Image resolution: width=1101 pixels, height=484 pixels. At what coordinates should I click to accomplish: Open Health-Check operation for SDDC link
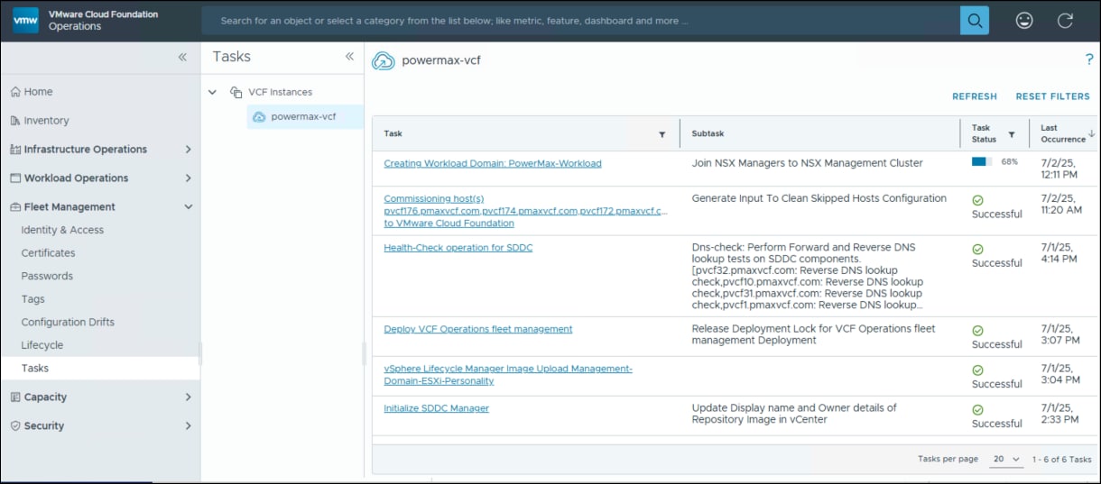point(458,248)
